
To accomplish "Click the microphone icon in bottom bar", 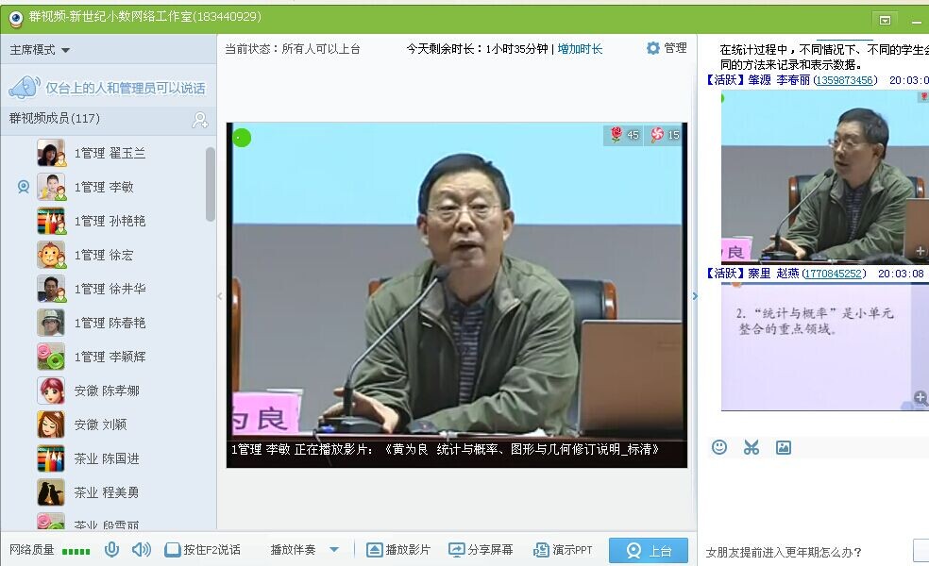I will pos(112,550).
